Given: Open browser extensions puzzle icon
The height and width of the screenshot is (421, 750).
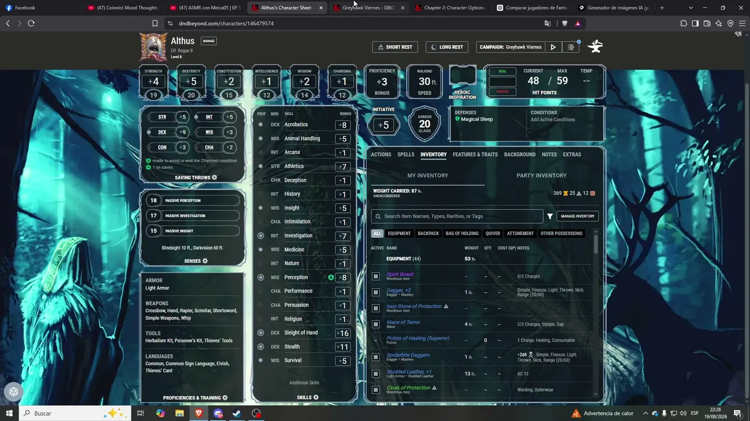Looking at the screenshot, I should (x=683, y=23).
